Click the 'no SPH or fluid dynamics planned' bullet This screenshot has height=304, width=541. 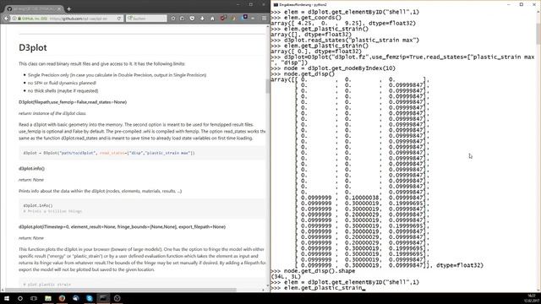pos(62,83)
